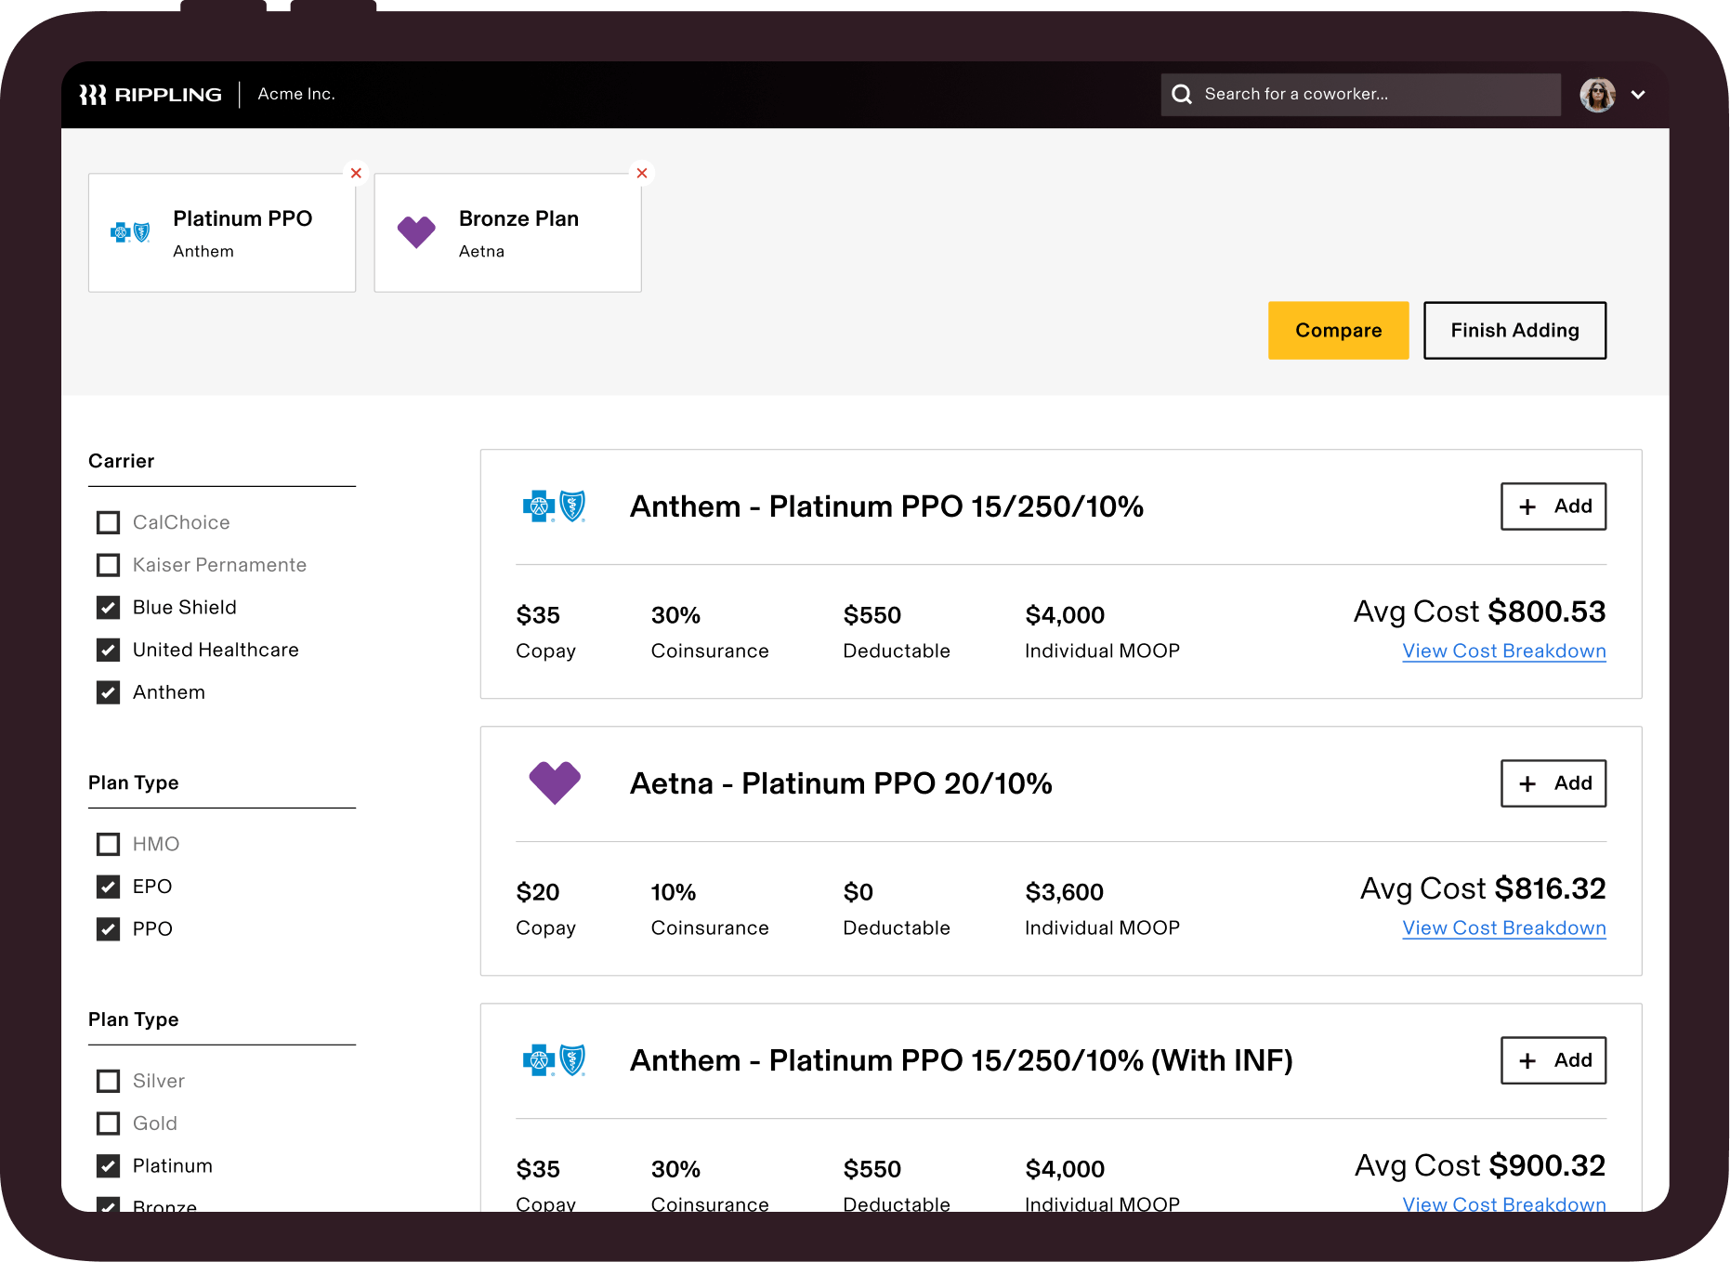The width and height of the screenshot is (1730, 1262).
Task: Click Anthem logo in the With INF listing
Action: 554,1060
